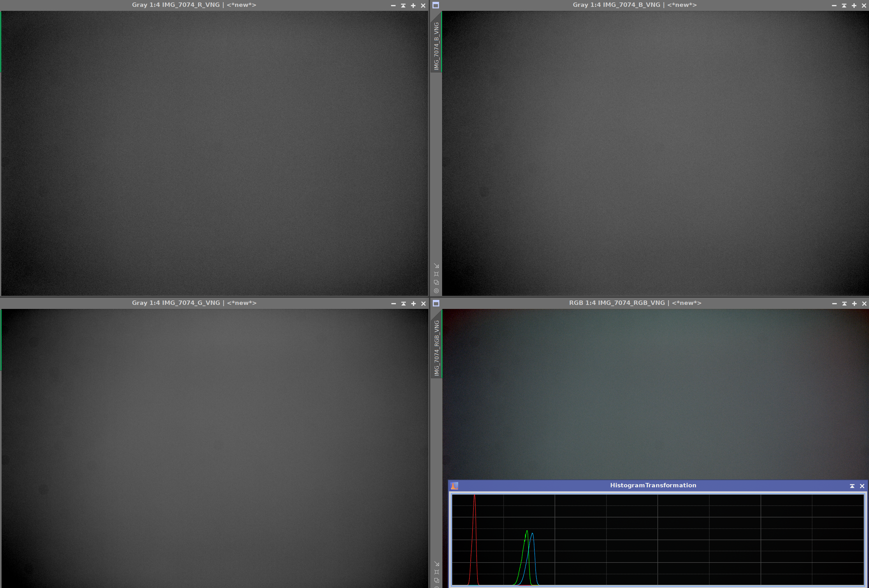Click the concentric circles icon in B_VNG sidebar

click(x=437, y=291)
